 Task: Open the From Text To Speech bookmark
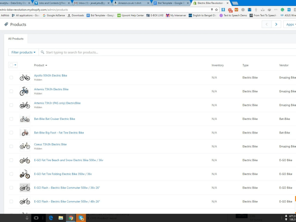263,15
